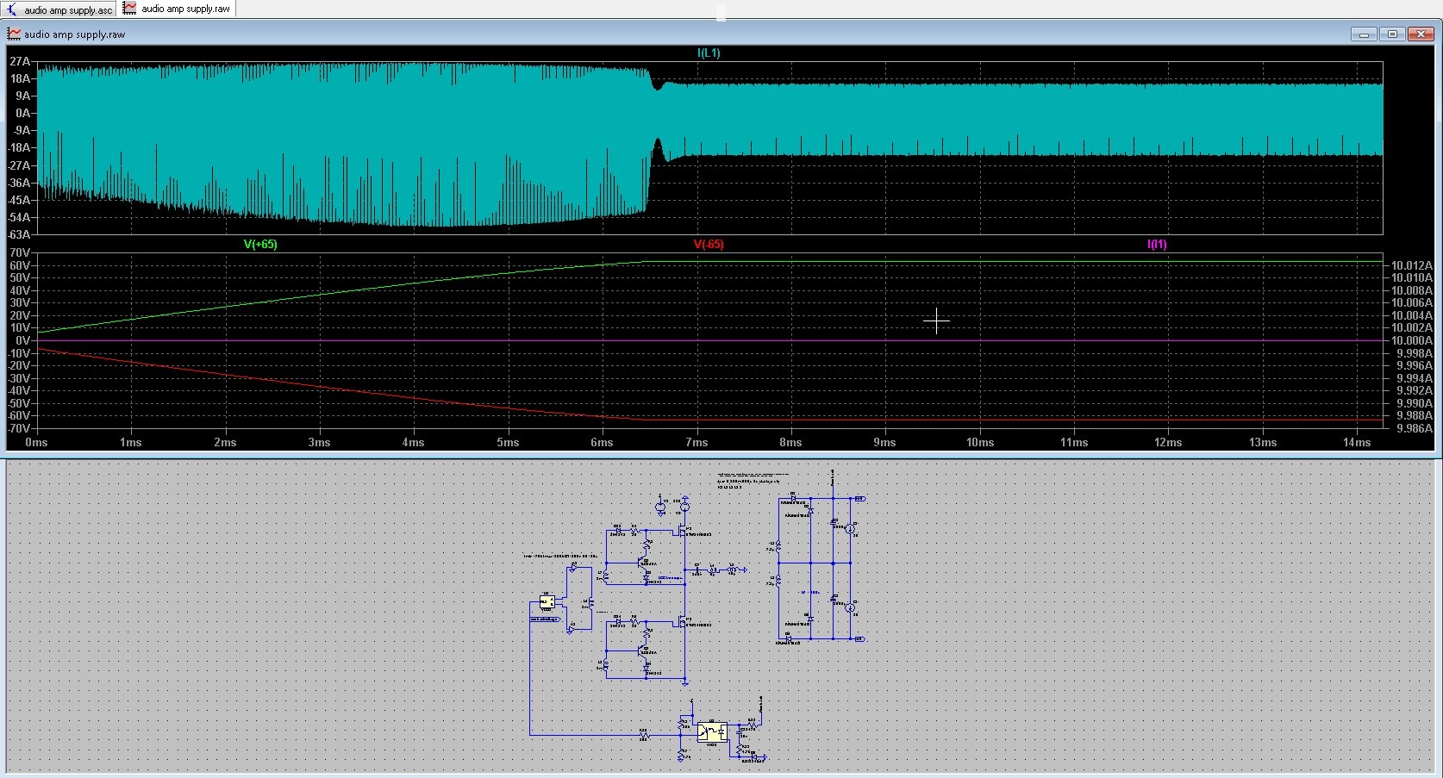Image resolution: width=1443 pixels, height=778 pixels.
Task: Select the upper NPN transistor in the gate driver
Action: click(x=642, y=562)
